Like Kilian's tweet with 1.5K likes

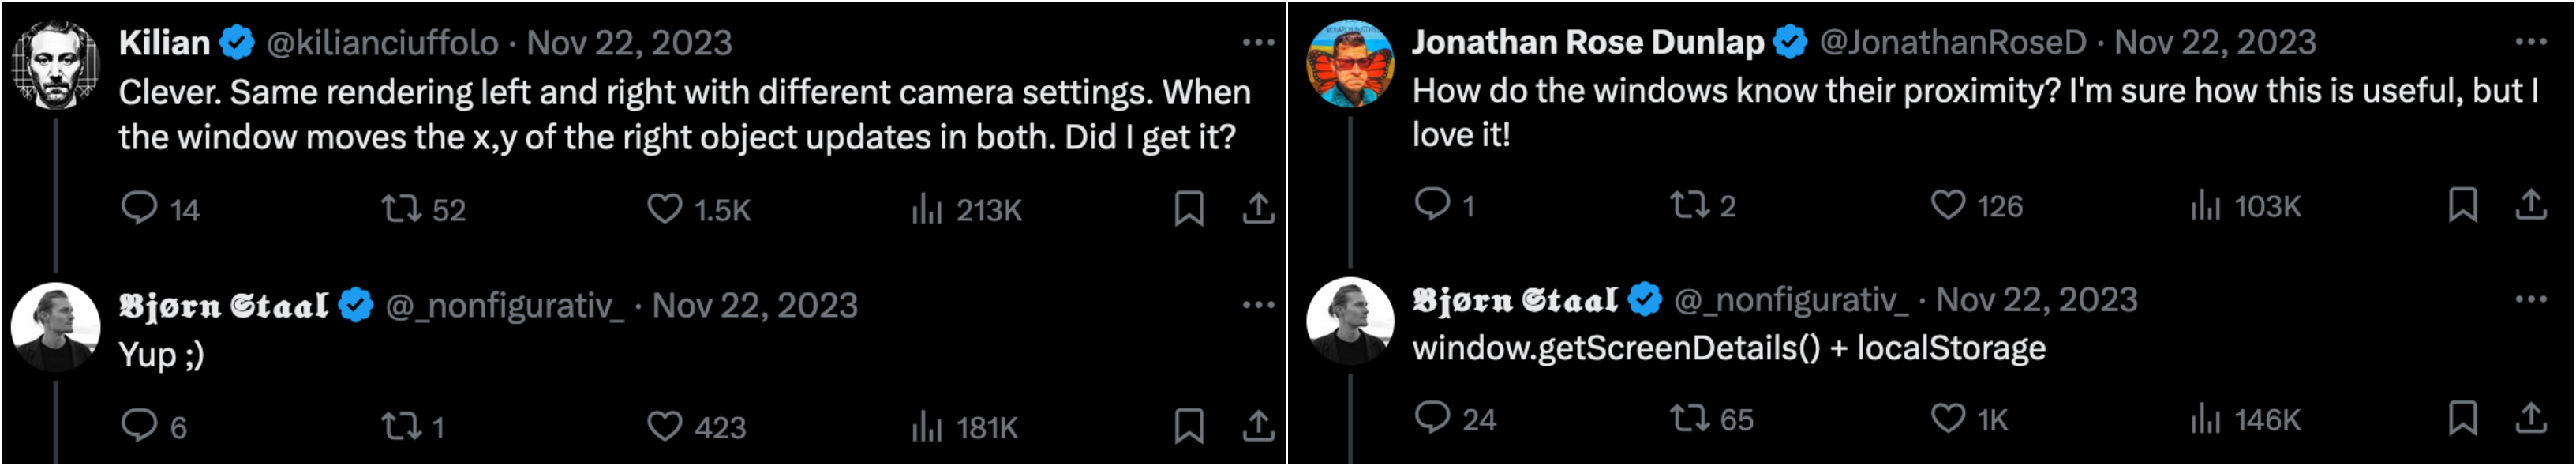[664, 208]
